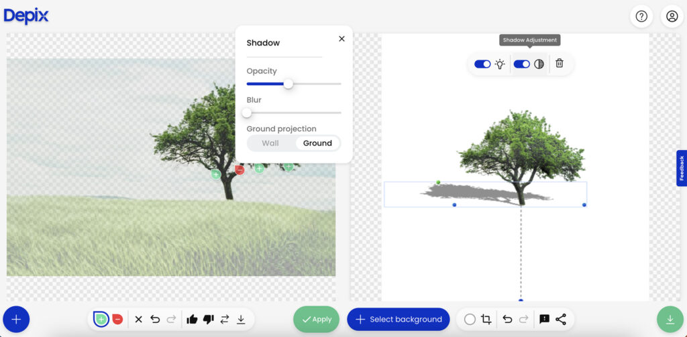Select the green add-area marker tool
Screen dimensions: 687x337
[x=101, y=319]
